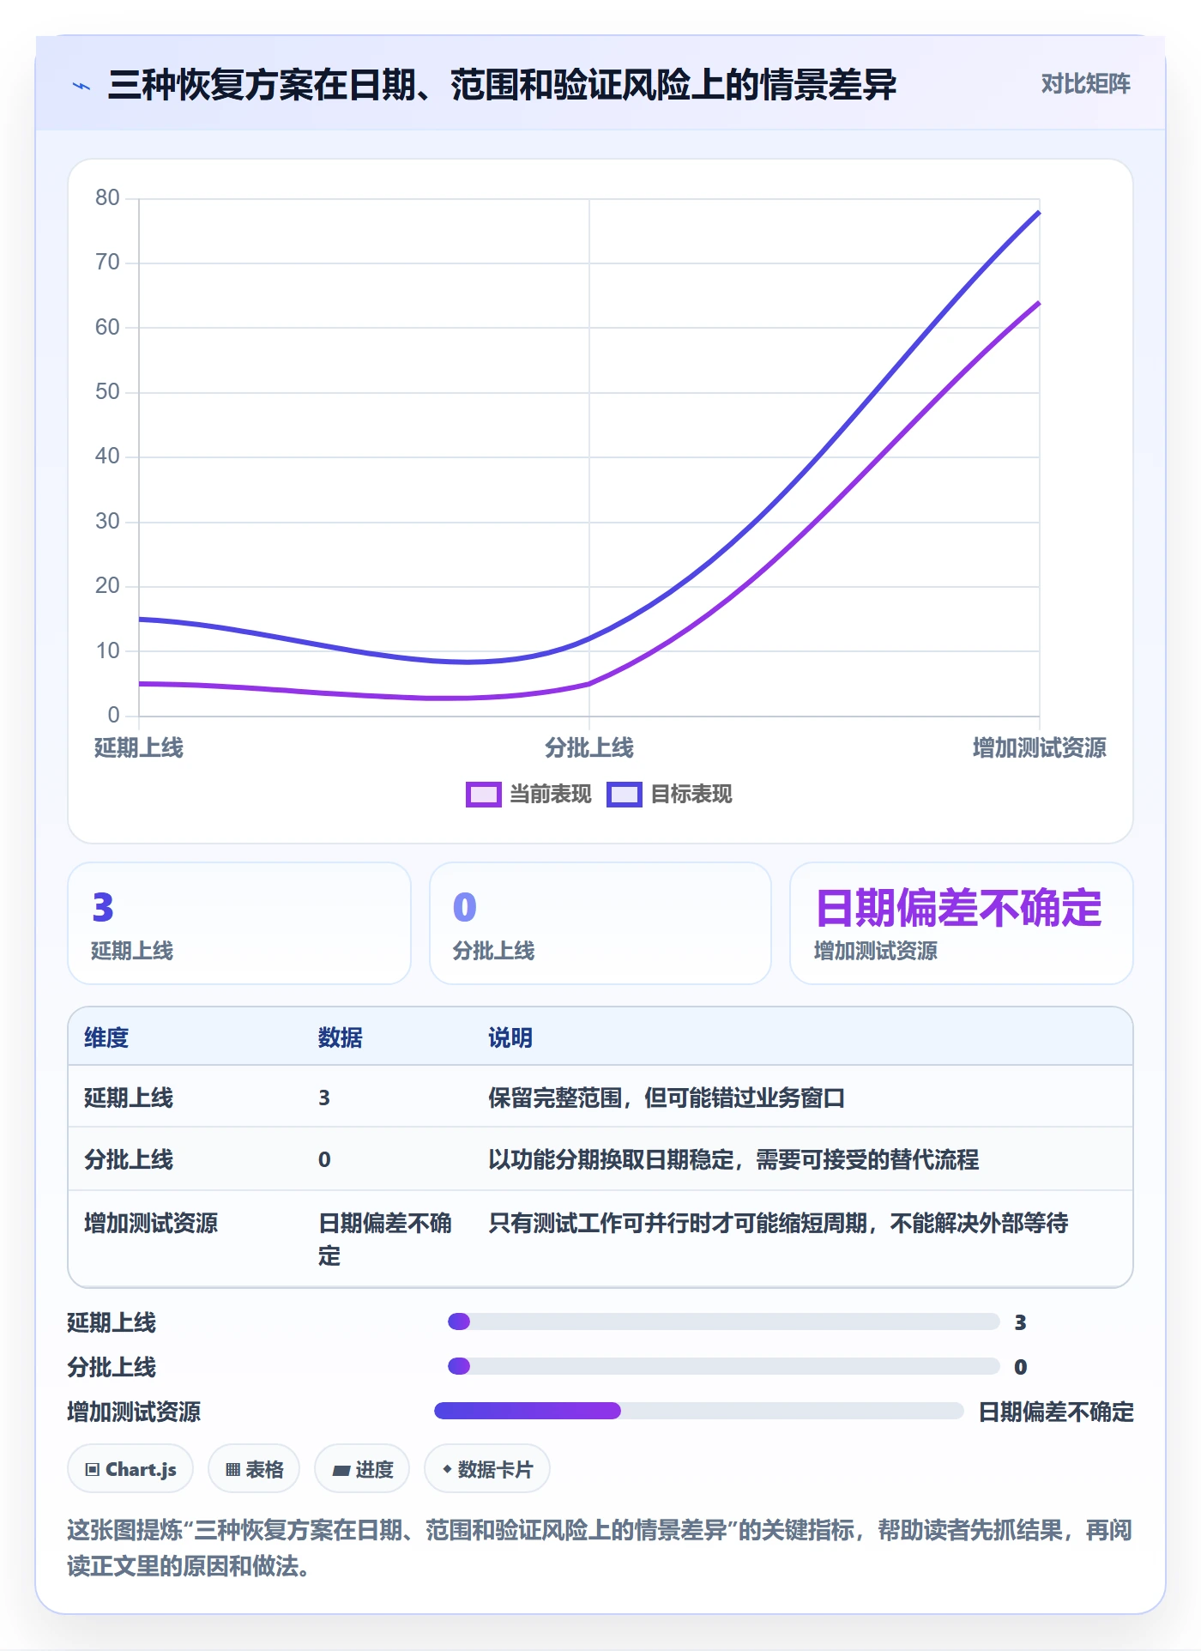Click the 维度 column header

pos(106,1038)
